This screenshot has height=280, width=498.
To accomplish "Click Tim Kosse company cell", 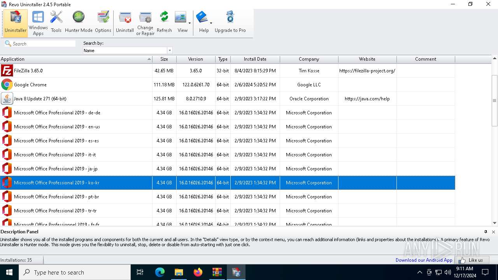I will point(309,71).
